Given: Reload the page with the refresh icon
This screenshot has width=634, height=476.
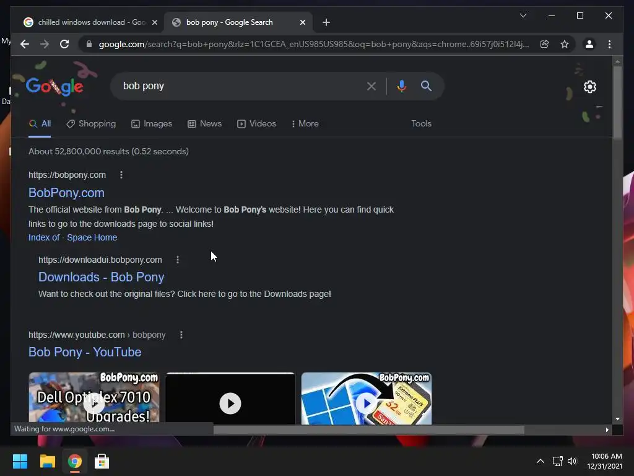Looking at the screenshot, I should (x=64, y=44).
